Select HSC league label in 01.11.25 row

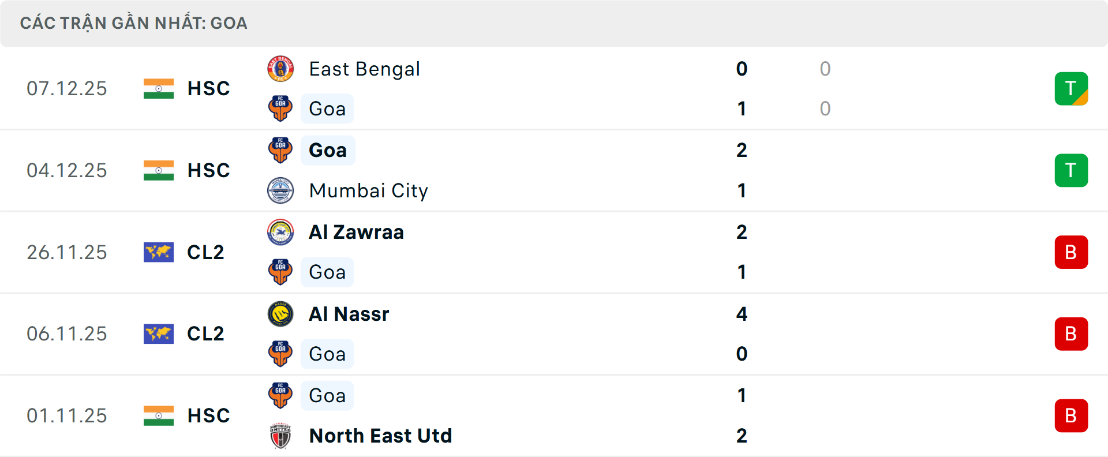(x=208, y=415)
